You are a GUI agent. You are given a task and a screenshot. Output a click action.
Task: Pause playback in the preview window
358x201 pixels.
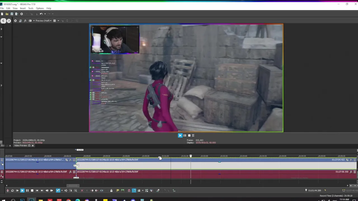pyautogui.click(x=185, y=135)
